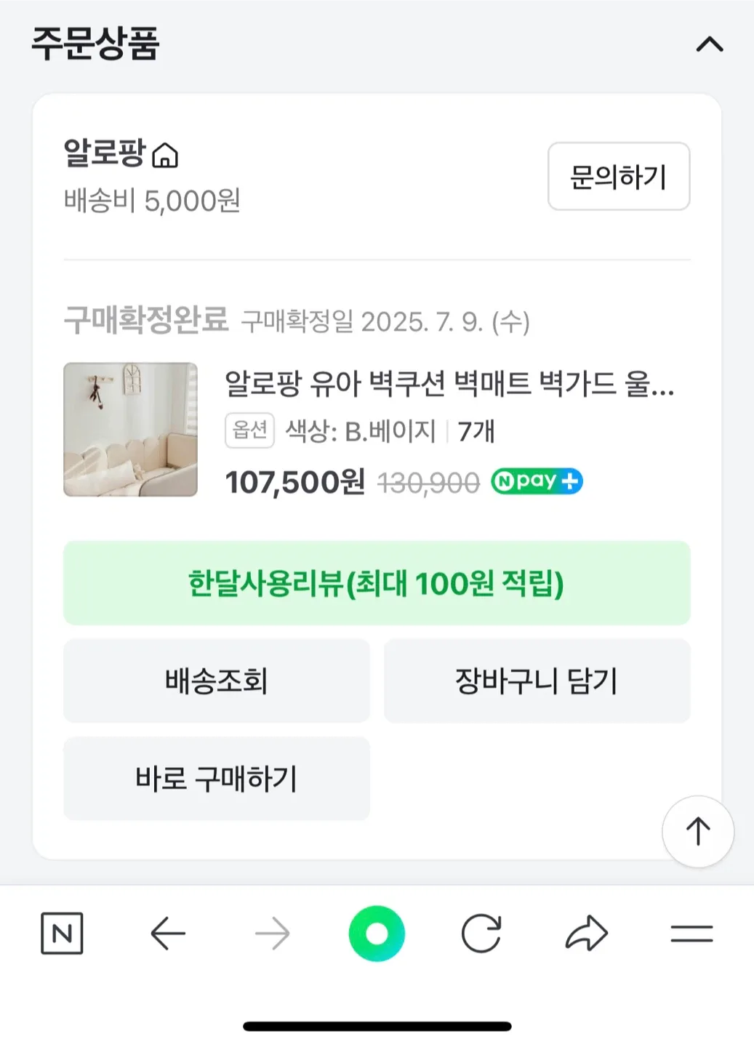
Task: Open the 알로팡 store home icon
Action: (x=165, y=155)
